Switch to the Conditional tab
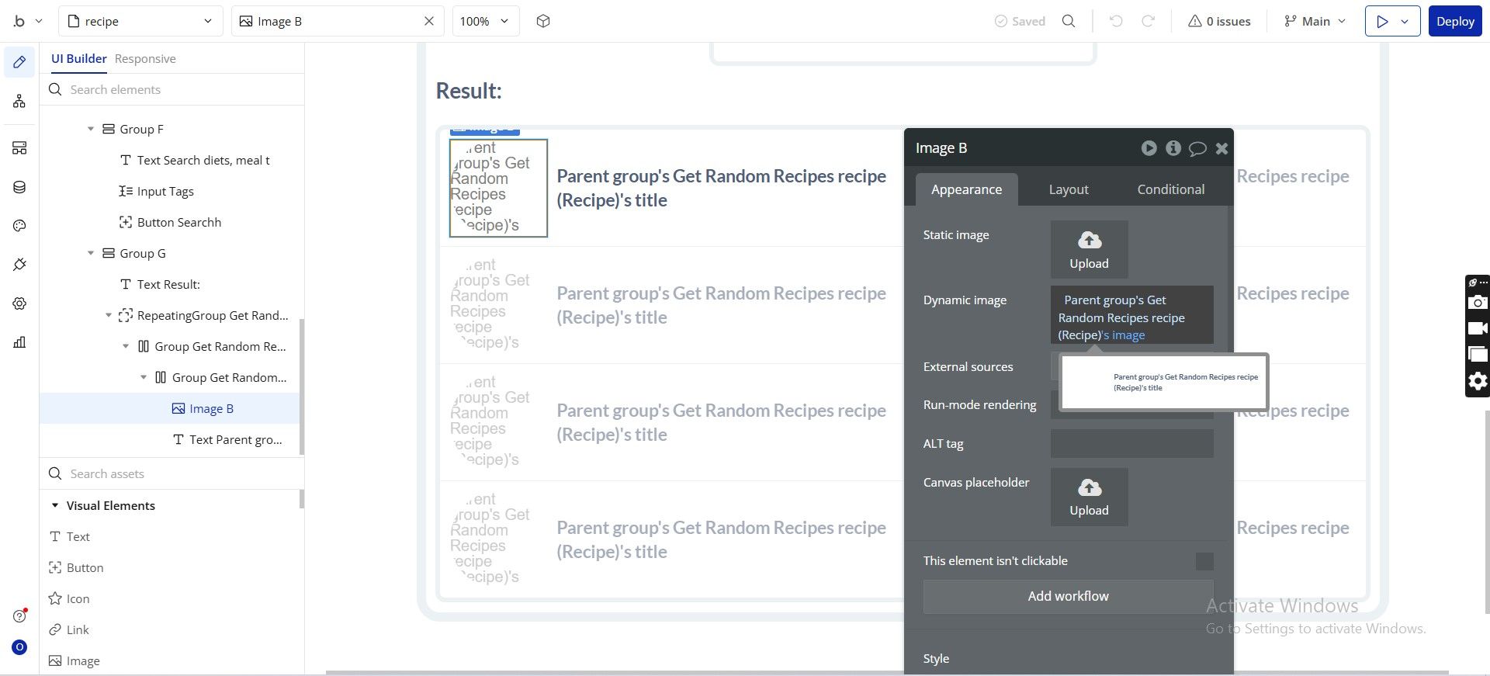This screenshot has width=1490, height=676. (1171, 189)
